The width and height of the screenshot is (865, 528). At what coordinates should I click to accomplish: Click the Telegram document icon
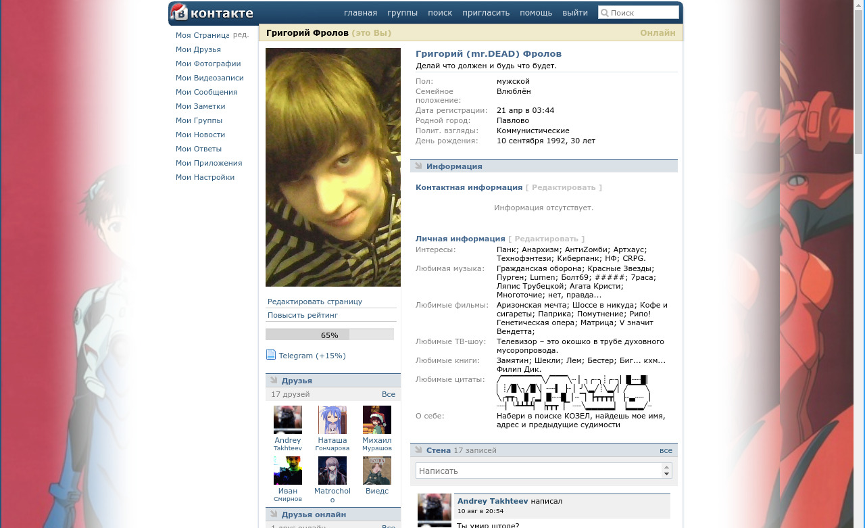(271, 355)
